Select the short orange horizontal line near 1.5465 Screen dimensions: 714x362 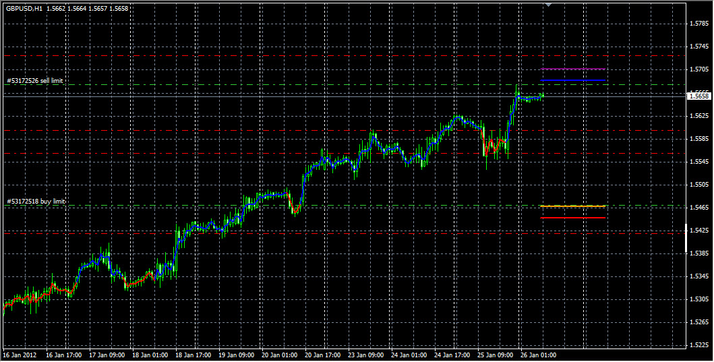coord(572,206)
